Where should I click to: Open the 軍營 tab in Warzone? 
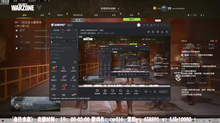pyautogui.click(x=114, y=15)
